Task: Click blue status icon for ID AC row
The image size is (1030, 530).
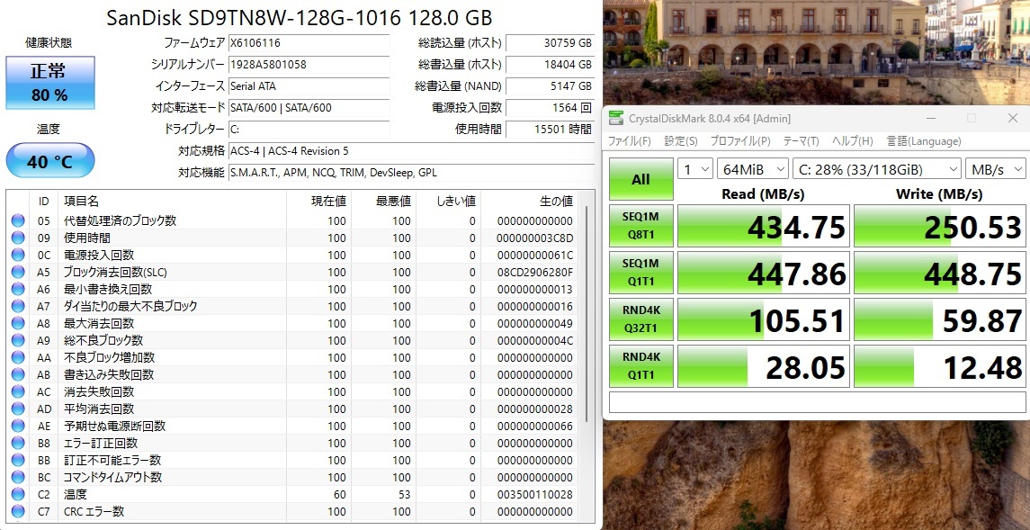Action: click(18, 391)
